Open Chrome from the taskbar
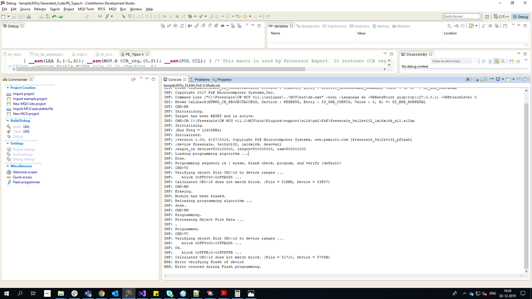The width and height of the screenshot is (532, 299). click(101, 294)
